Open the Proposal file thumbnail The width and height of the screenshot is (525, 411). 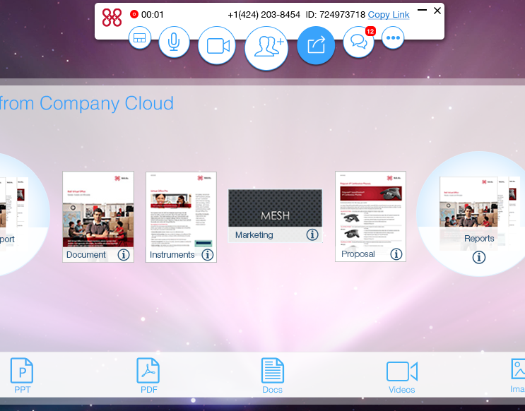371,216
